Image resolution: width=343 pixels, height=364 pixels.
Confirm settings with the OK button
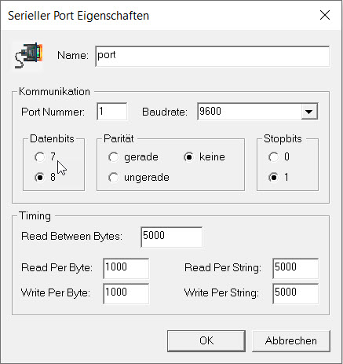pyautogui.click(x=206, y=340)
